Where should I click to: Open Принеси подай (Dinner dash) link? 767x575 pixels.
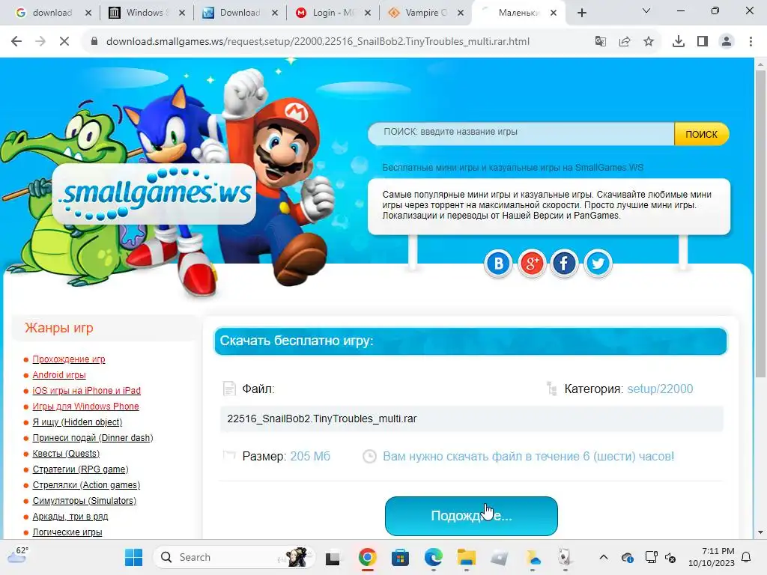92,437
